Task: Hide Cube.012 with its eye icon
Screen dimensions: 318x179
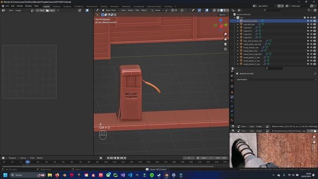Action: coord(311,28)
